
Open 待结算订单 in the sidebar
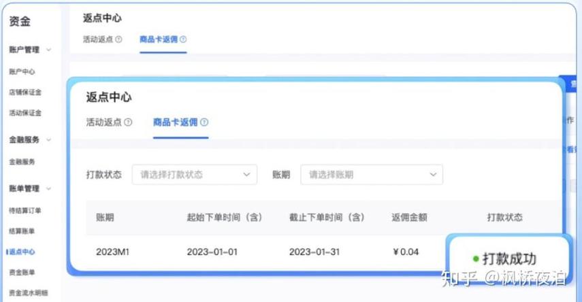25,211
